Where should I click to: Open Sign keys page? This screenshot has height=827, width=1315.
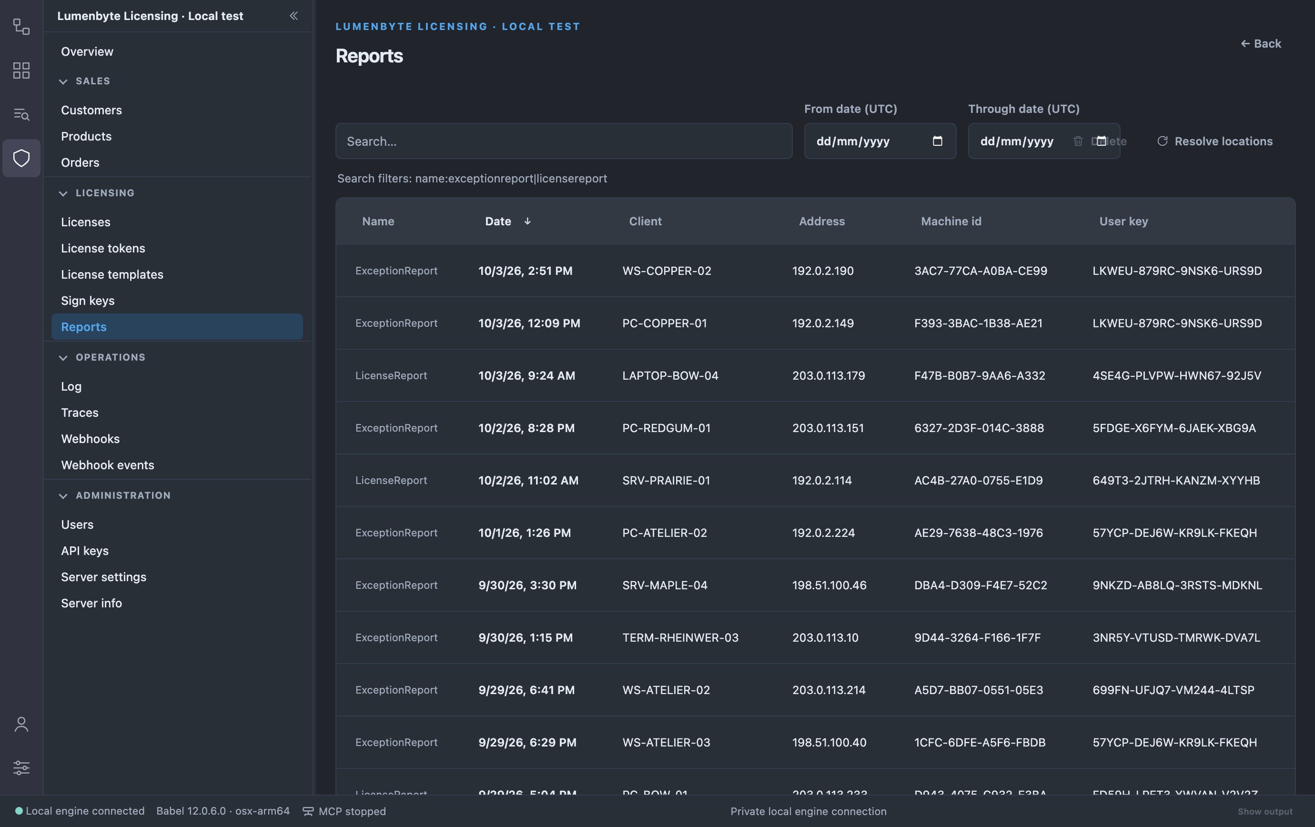177,300
